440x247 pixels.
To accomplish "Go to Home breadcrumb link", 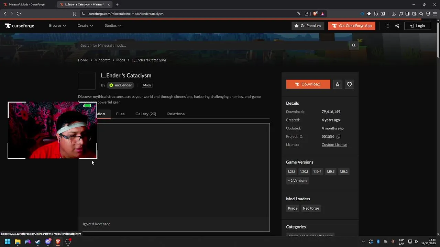I will point(83,60).
